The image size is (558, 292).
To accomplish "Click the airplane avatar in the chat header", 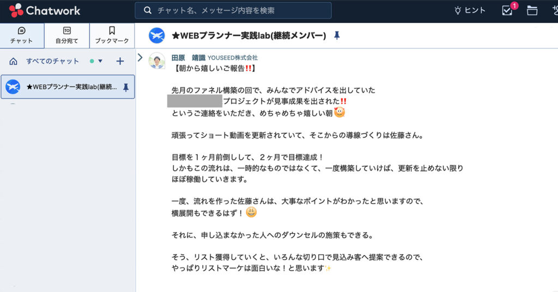I will (157, 36).
